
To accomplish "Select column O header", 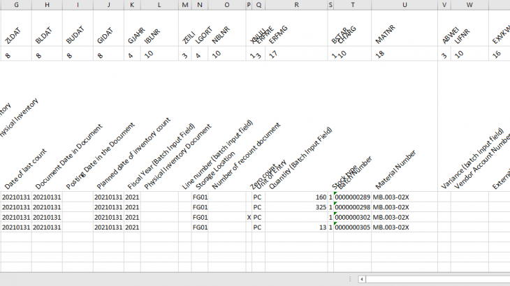I will click(227, 5).
